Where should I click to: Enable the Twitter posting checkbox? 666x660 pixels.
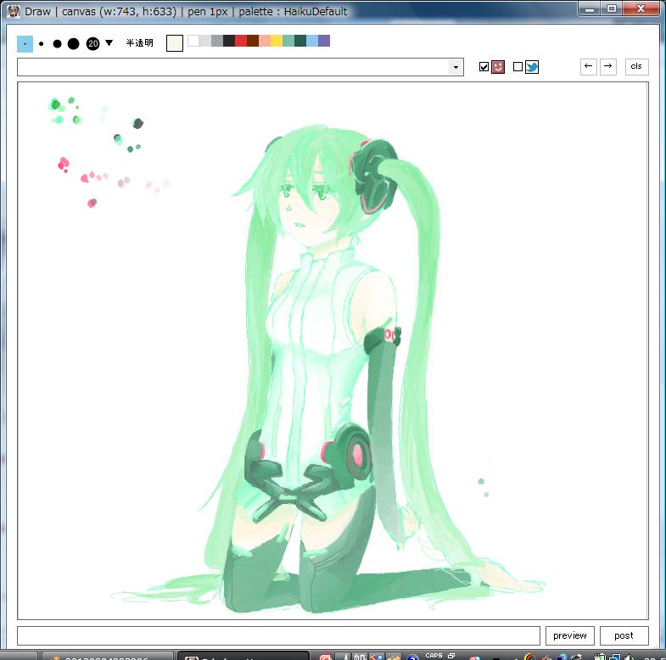pyautogui.click(x=518, y=67)
